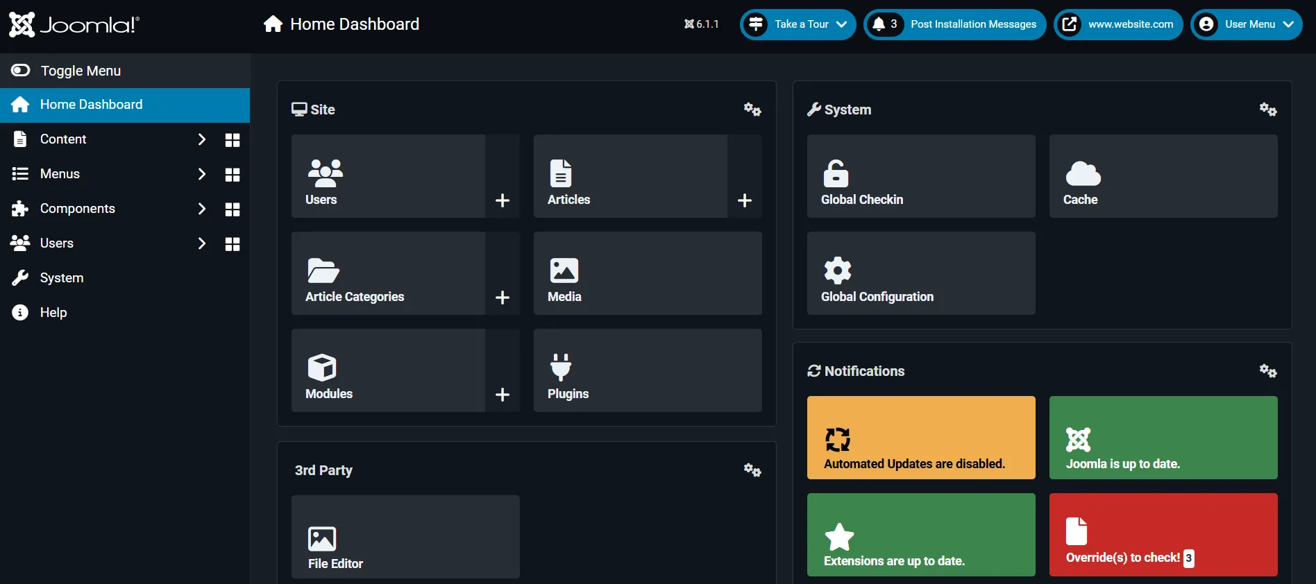Click Joomla is up to date notification
This screenshot has width=1316, height=584.
1163,438
